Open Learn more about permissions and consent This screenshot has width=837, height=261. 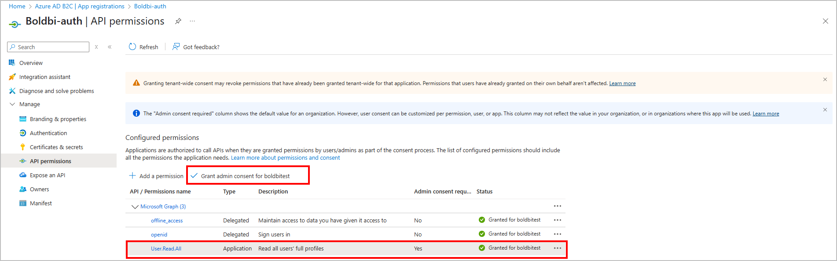click(x=285, y=158)
